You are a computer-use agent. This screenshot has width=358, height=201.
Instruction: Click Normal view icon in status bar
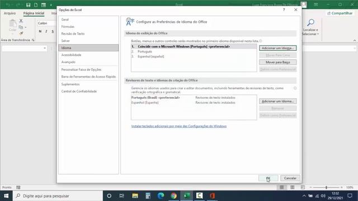click(282, 188)
